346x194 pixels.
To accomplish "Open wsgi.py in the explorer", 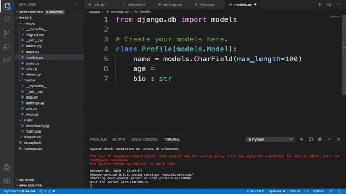I will tap(32, 114).
